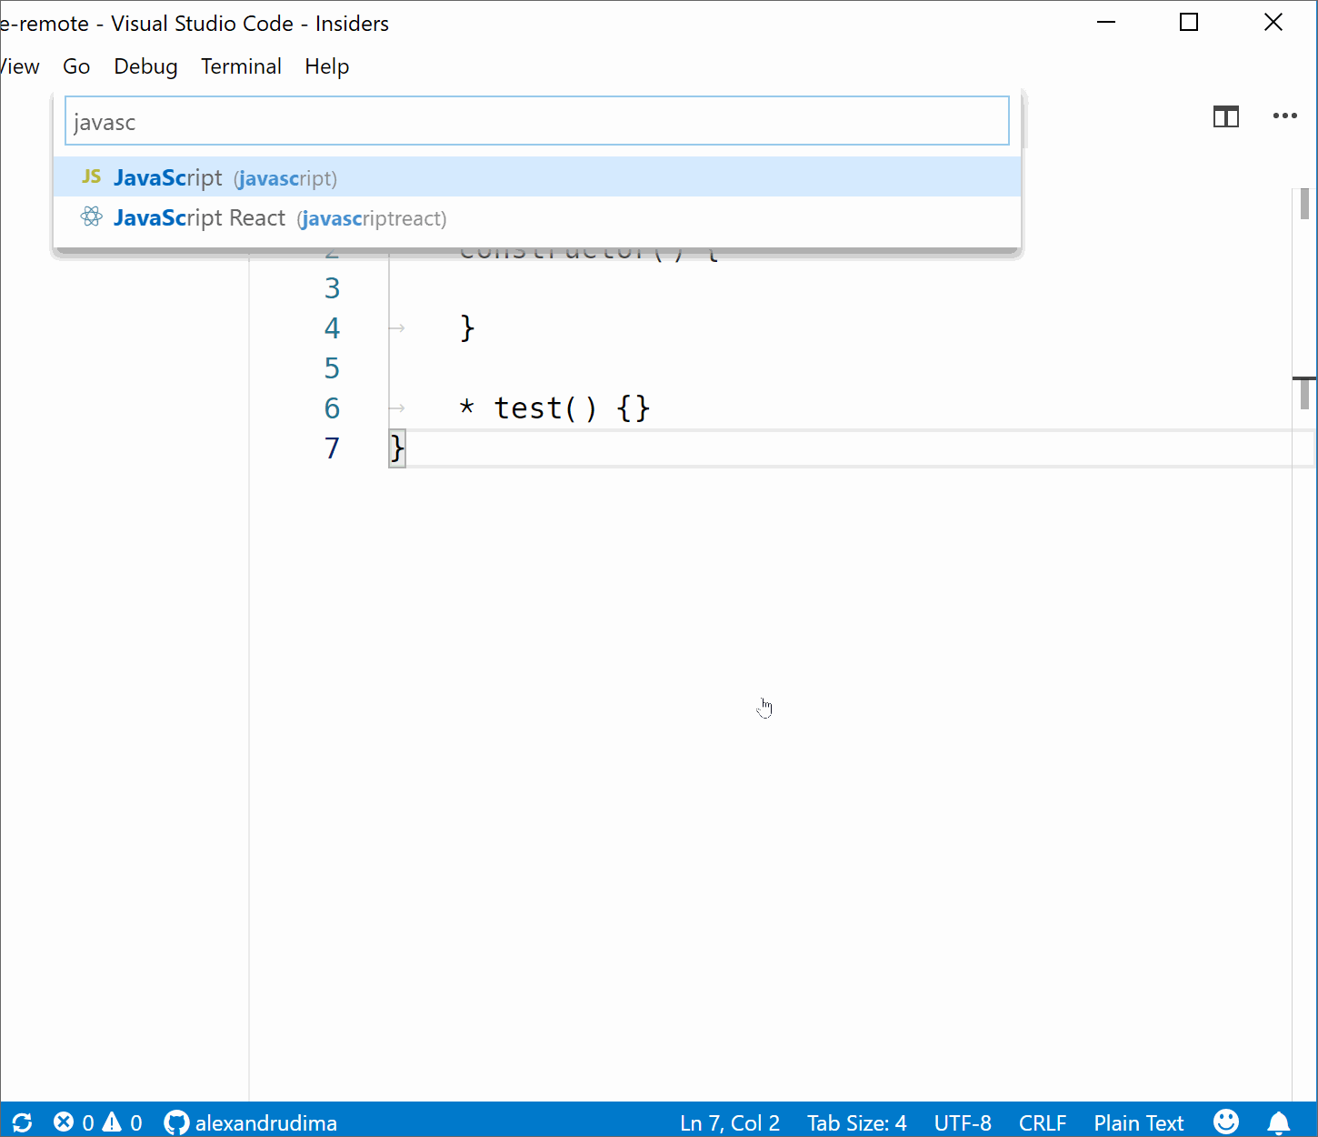Screen dimensions: 1318x1137
Task: Change encoding via UTF-8 status item
Action: tap(963, 1122)
